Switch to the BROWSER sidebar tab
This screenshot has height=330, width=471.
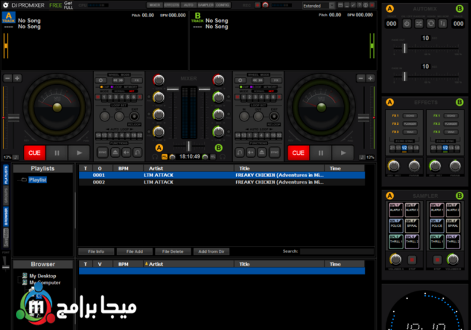tap(6, 216)
